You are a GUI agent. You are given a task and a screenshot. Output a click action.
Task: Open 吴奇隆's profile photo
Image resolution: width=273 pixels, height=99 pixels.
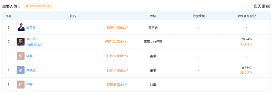[20, 27]
